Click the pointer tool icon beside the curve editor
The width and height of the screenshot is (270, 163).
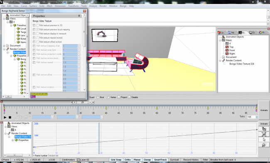coord(264,140)
